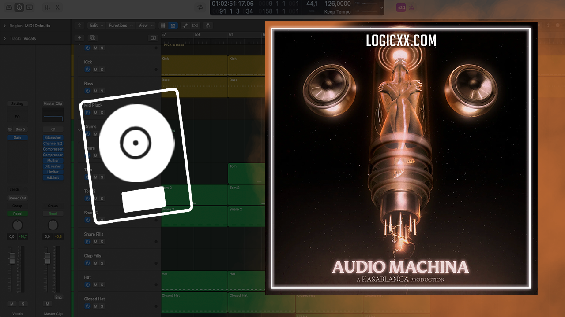Toggle the Count-in 1234 button
Viewport: 565px width, 317px height.
click(401, 7)
